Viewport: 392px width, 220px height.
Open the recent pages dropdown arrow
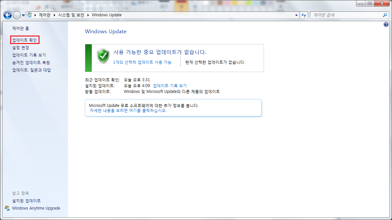24,15
